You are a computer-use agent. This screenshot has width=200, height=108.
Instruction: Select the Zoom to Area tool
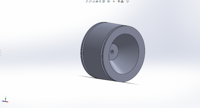point(90,1)
